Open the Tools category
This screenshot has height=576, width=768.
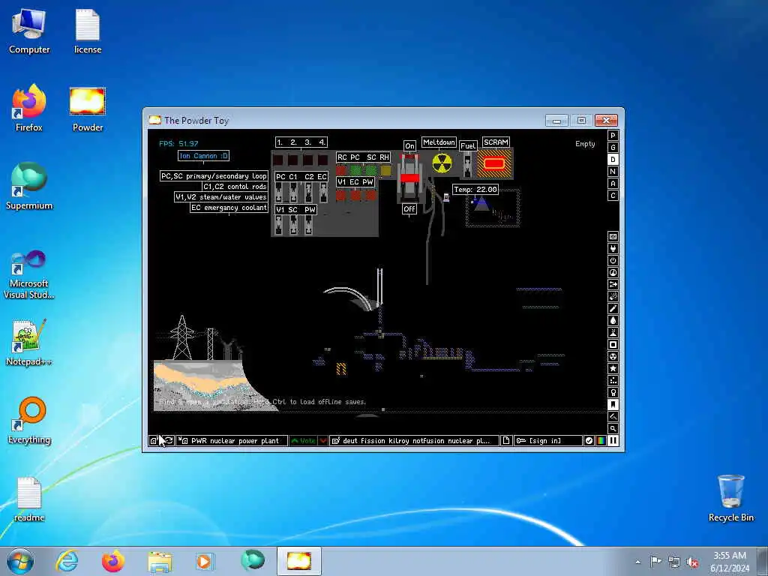[x=613, y=392]
